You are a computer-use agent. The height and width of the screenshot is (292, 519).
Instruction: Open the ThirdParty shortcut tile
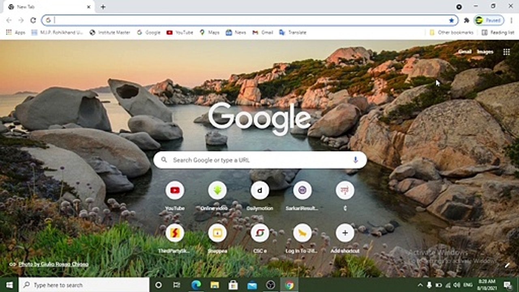coord(175,233)
